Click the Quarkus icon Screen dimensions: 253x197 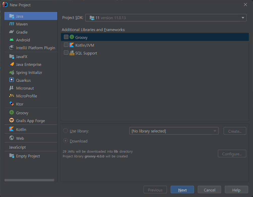[x=12, y=80]
